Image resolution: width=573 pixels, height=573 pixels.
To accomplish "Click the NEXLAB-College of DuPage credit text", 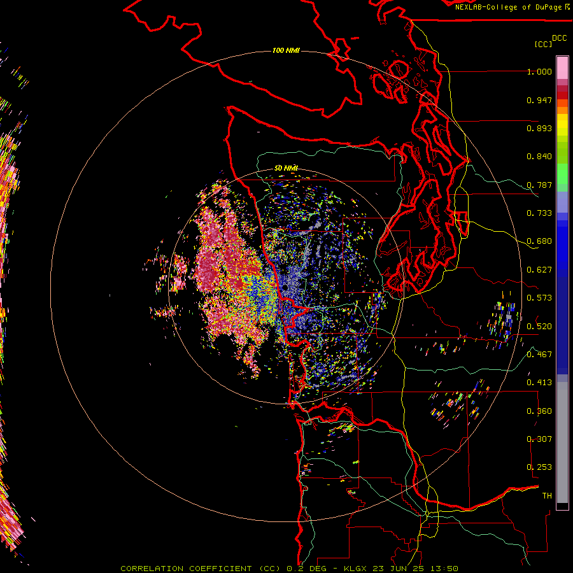I will pyautogui.click(x=508, y=7).
